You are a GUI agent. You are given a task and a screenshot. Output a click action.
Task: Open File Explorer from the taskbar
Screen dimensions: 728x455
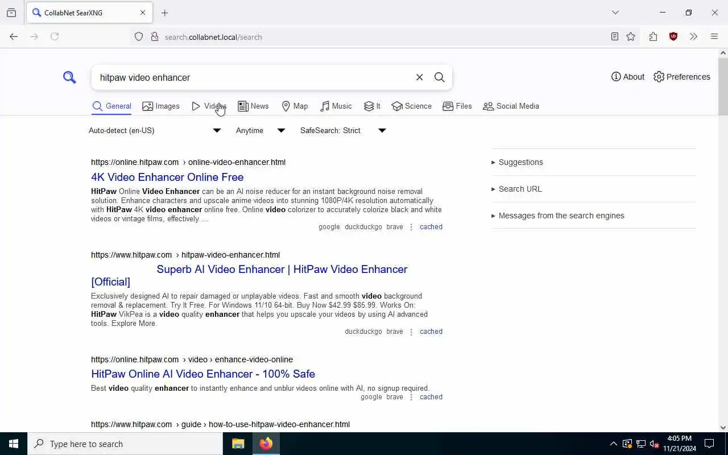point(238,444)
